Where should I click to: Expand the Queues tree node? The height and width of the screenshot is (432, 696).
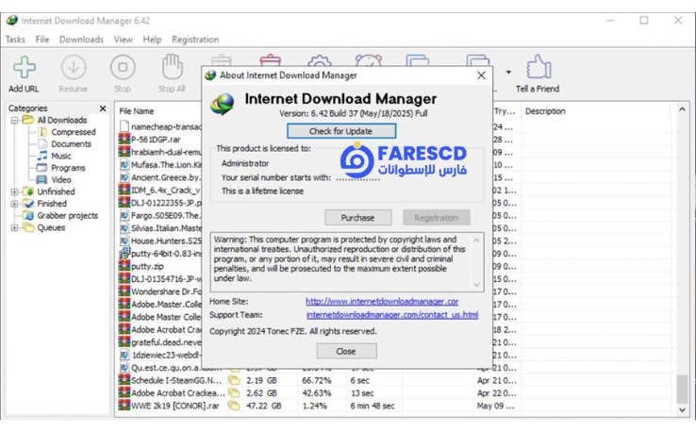(x=15, y=227)
